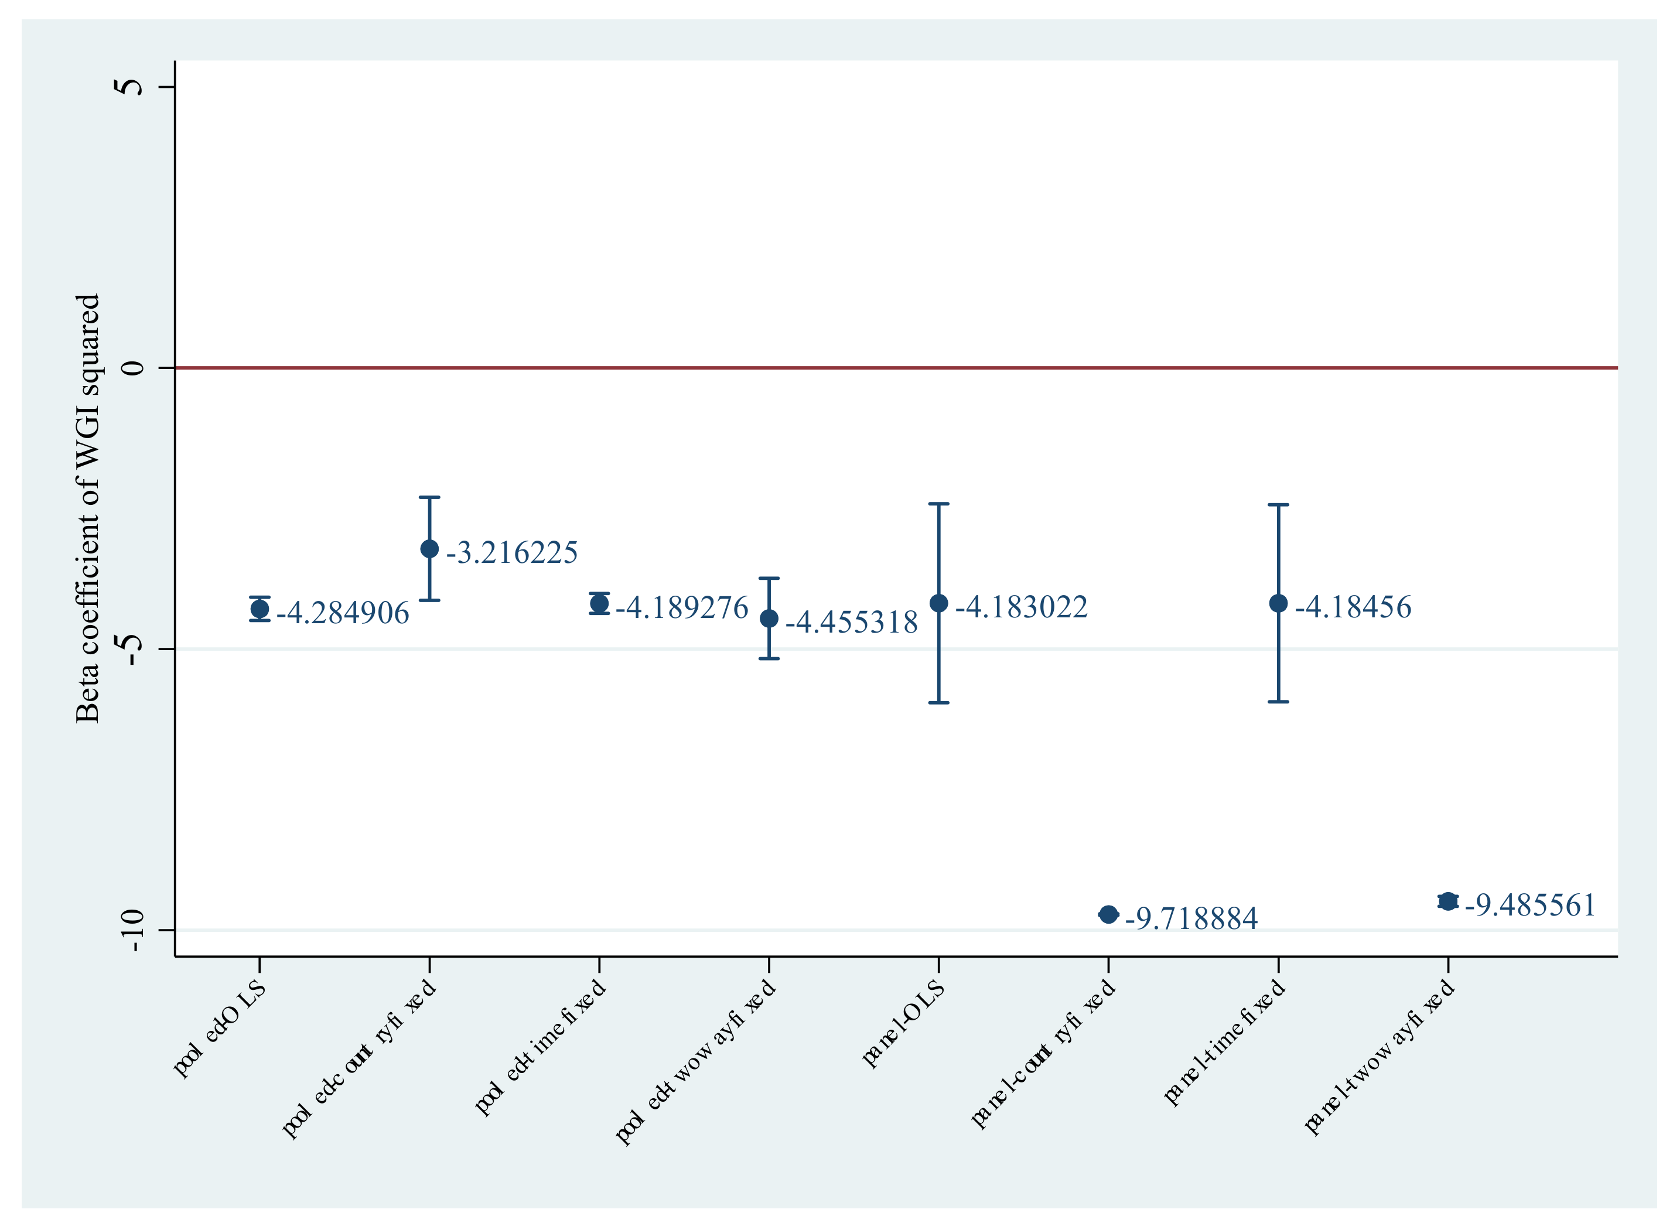Click the panel-time fixed coefficient dot

(1278, 603)
